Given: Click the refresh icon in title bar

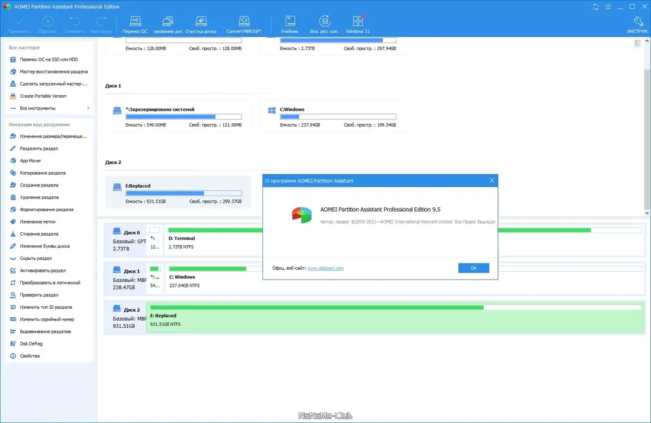Looking at the screenshot, I should click(x=596, y=7).
